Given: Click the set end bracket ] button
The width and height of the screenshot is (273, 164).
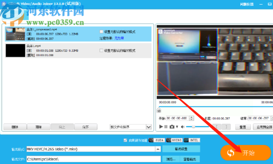Looking at the screenshot, I should pos(226,127).
